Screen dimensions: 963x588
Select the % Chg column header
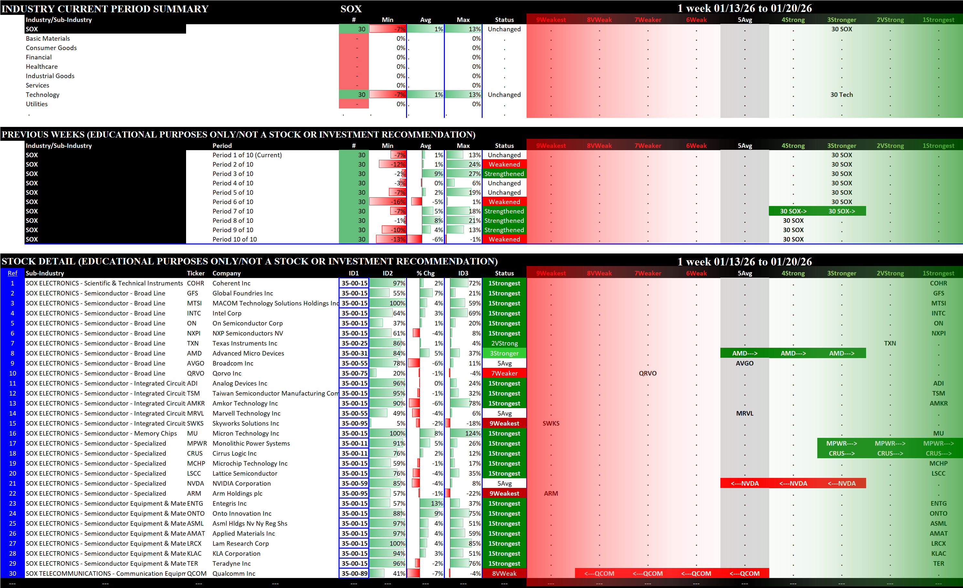(425, 273)
